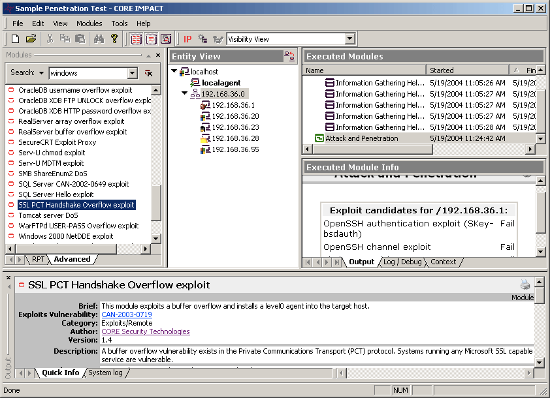Click the red IP toolbar icon
The image size is (550, 398).
187,39
